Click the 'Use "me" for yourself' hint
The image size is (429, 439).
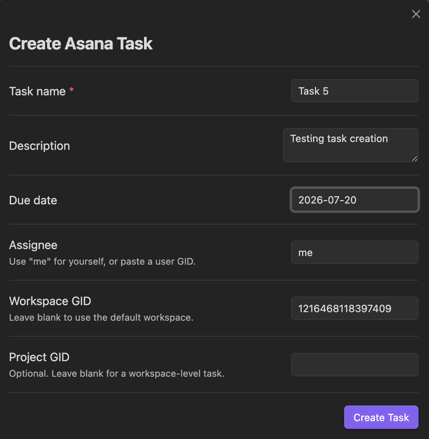(x=102, y=262)
